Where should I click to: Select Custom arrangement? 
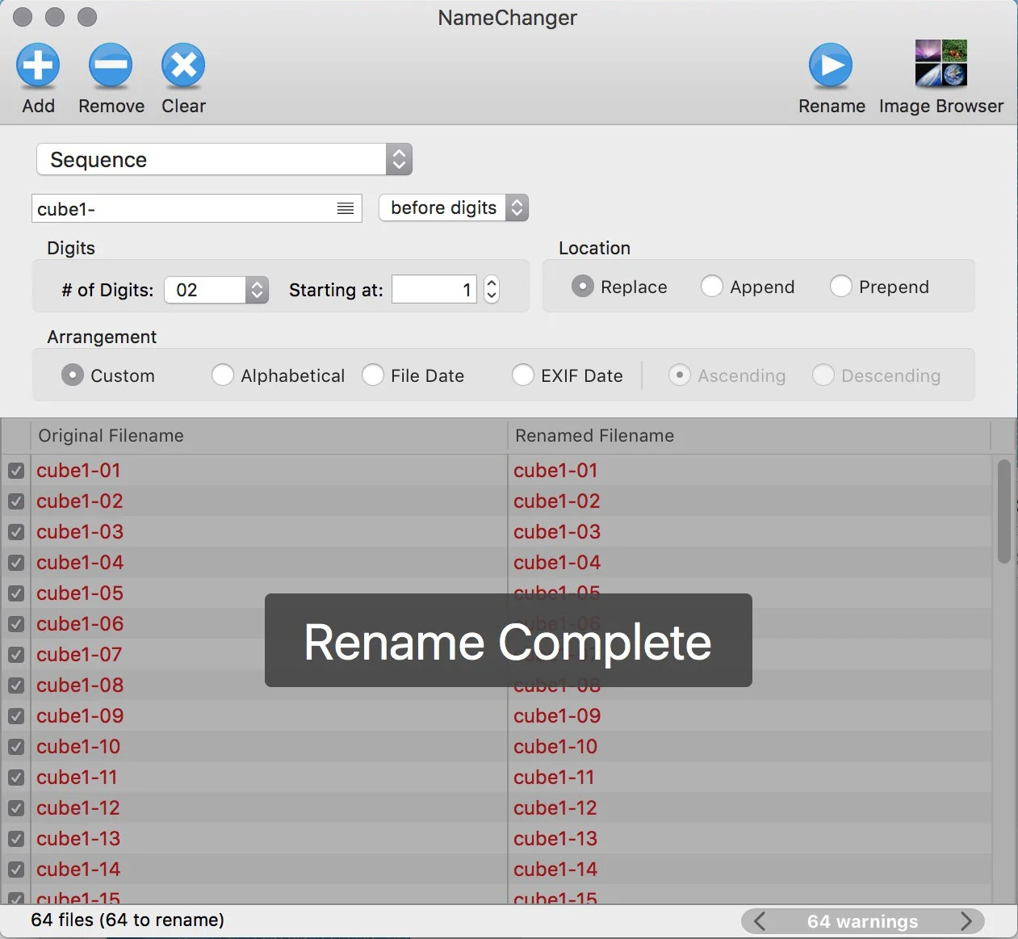pyautogui.click(x=73, y=375)
